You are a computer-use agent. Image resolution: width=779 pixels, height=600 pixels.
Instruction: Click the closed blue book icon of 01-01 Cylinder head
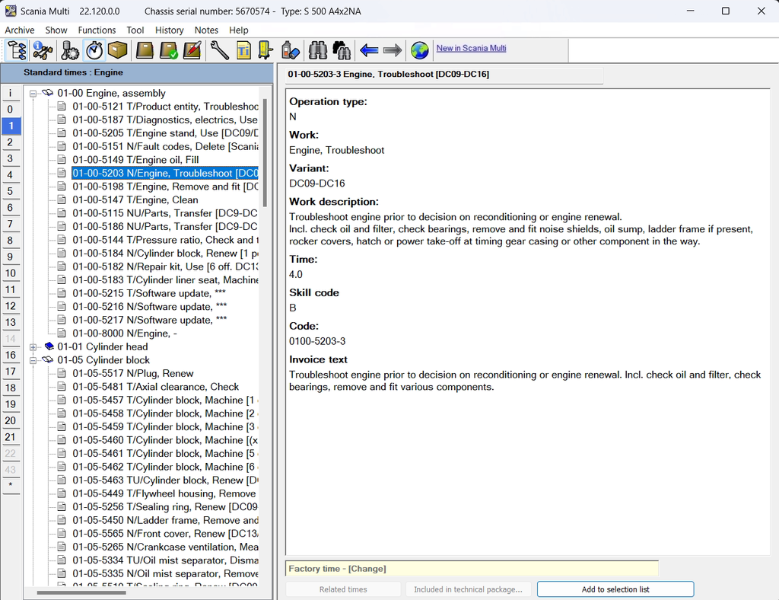tap(49, 346)
